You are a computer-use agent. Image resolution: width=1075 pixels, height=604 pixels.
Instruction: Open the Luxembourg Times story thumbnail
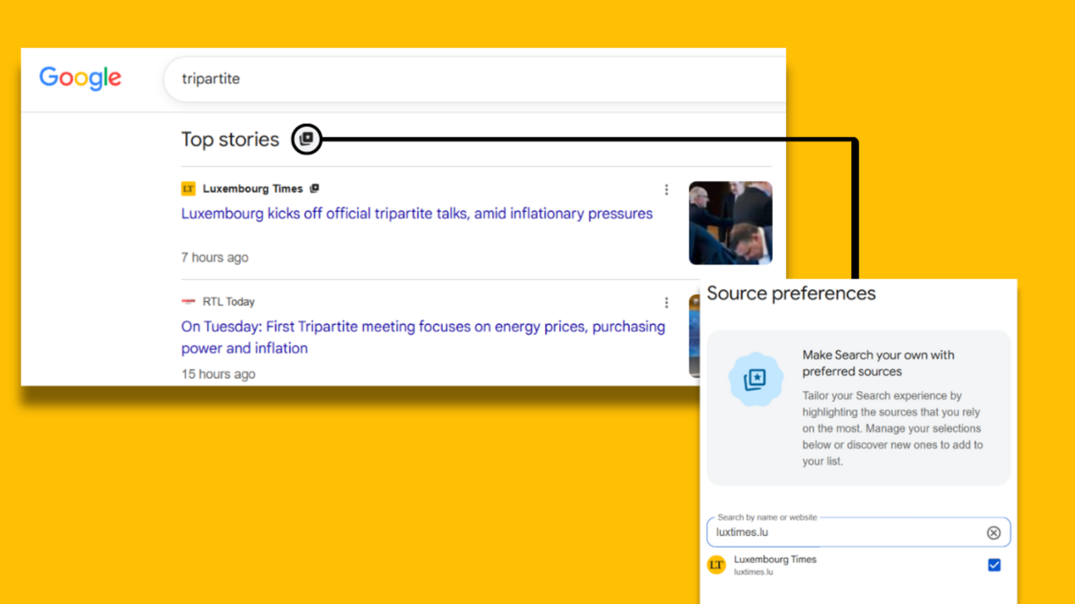[730, 223]
